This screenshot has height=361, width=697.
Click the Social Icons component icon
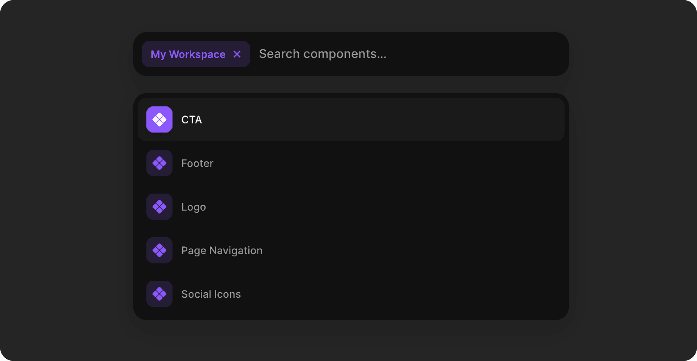click(159, 294)
